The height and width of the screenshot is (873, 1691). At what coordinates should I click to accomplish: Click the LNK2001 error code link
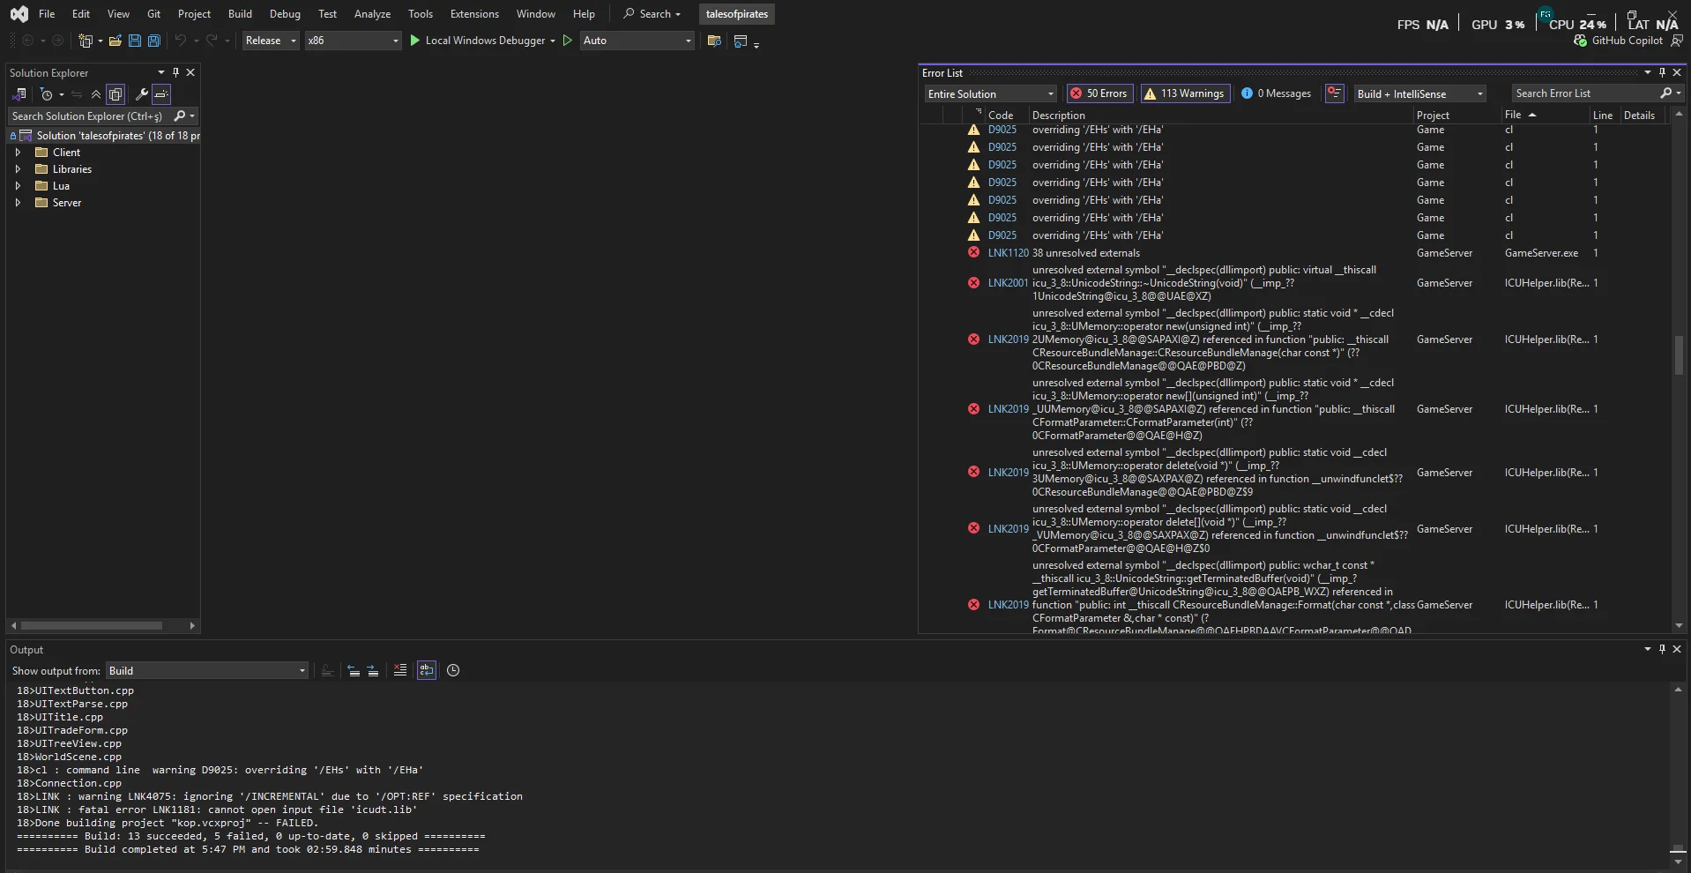(x=1008, y=283)
